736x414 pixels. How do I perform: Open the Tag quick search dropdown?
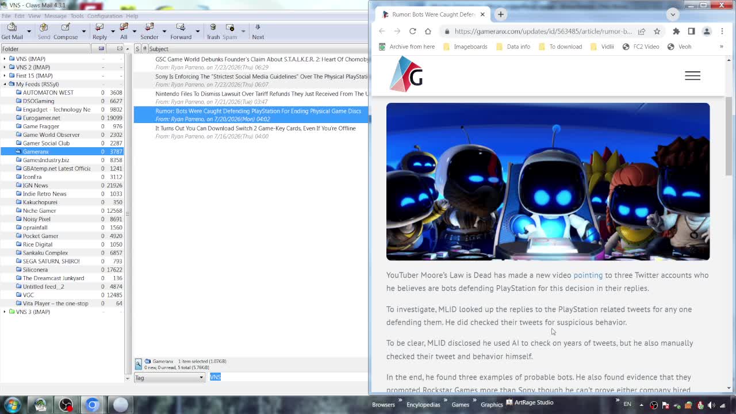click(x=169, y=378)
